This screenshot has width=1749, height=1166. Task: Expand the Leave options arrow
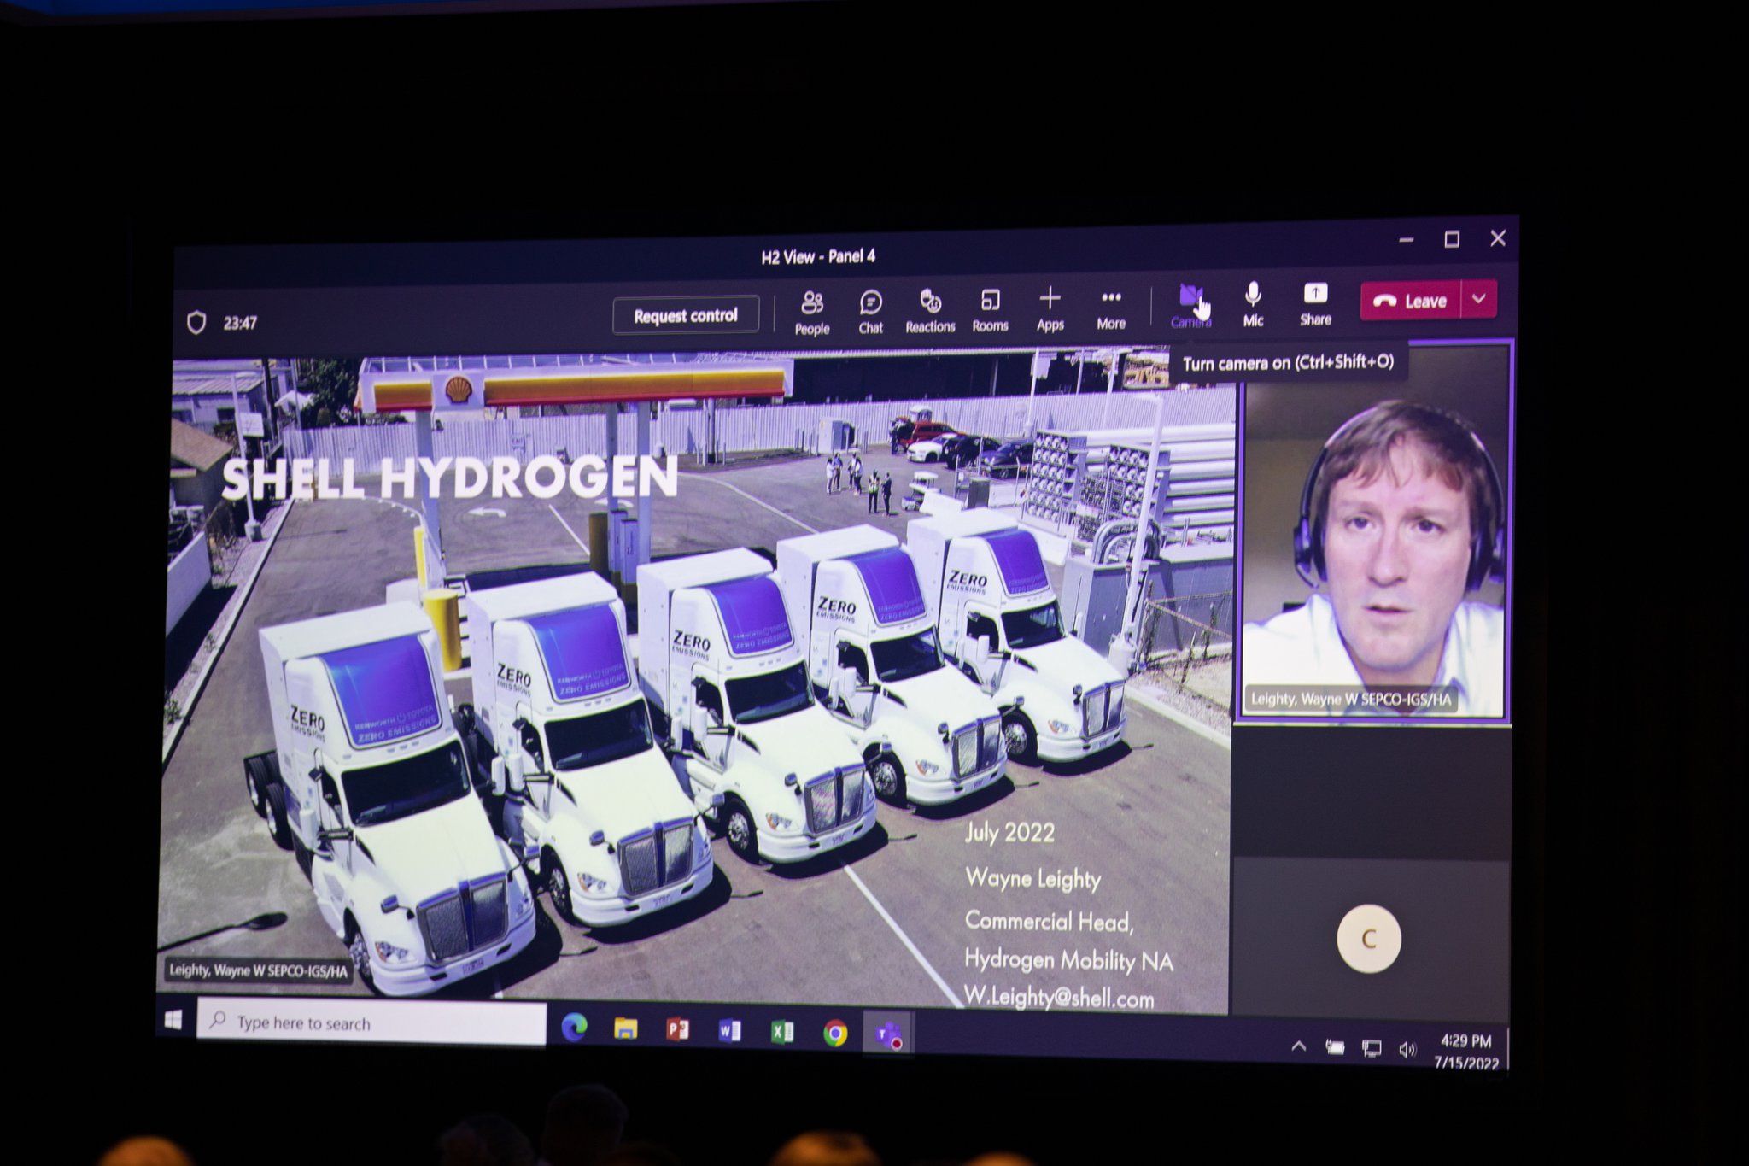coord(1479,299)
